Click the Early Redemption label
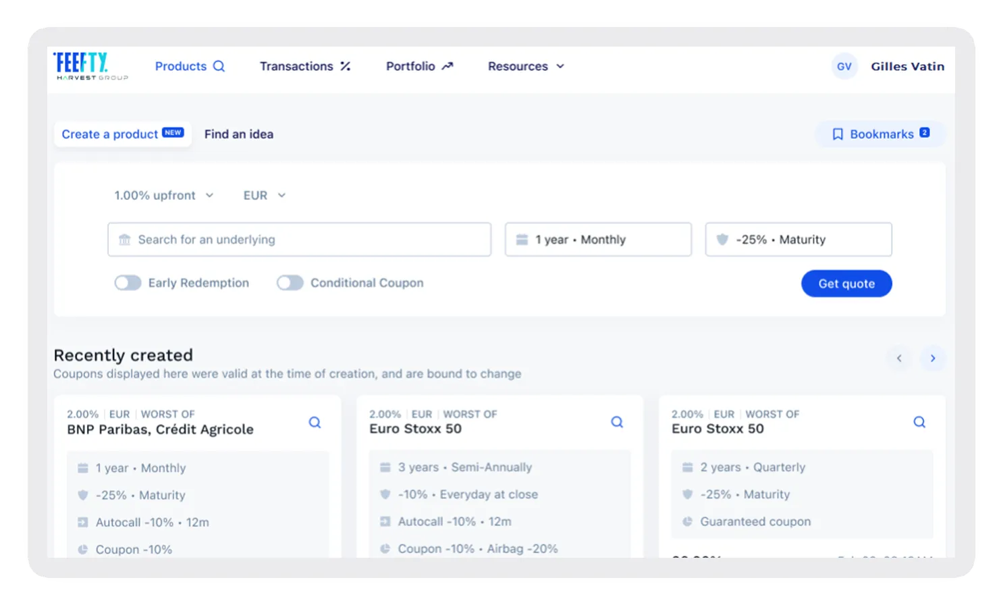This screenshot has width=1003, height=605. click(x=198, y=283)
